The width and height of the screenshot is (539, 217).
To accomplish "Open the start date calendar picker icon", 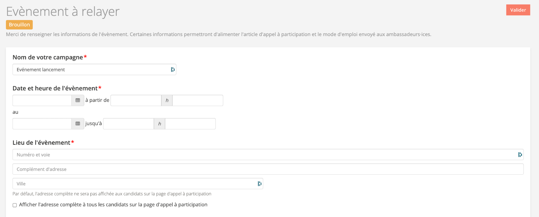I will pos(78,100).
